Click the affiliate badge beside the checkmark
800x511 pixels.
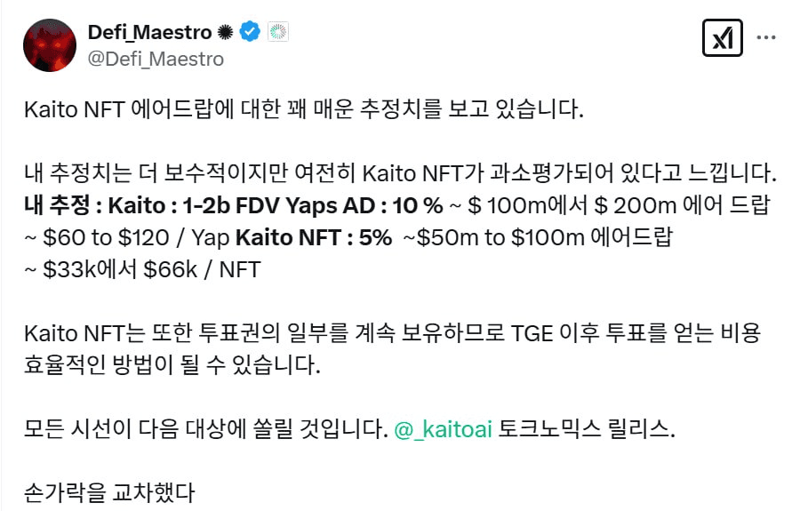(x=278, y=32)
